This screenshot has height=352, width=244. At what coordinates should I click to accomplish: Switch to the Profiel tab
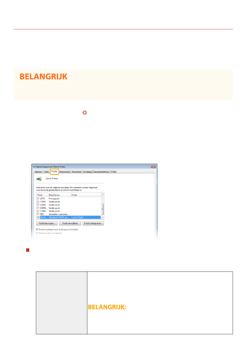pos(114,172)
